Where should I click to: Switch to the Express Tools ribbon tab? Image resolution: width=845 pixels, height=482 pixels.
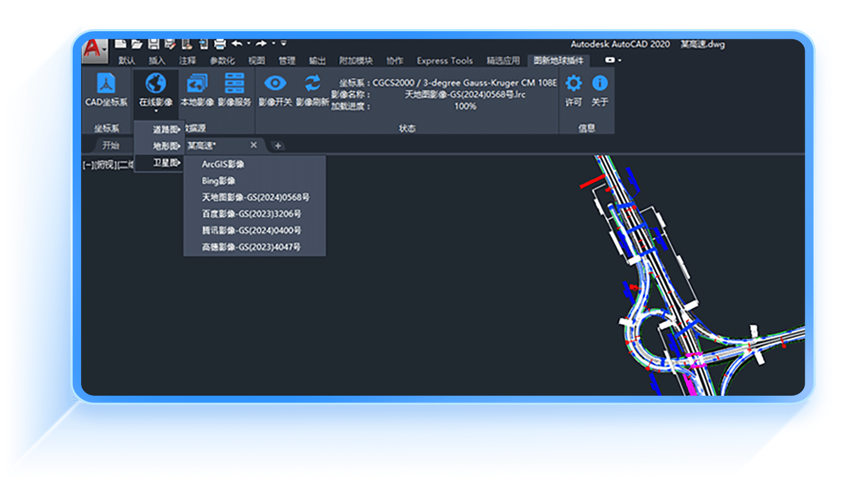pyautogui.click(x=444, y=61)
